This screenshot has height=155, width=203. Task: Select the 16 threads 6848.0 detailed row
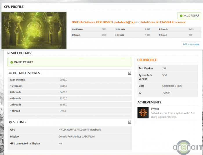pyautogui.click(x=70, y=86)
